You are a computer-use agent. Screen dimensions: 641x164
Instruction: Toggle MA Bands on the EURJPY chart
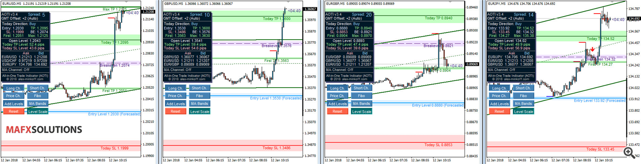(x=523, y=104)
